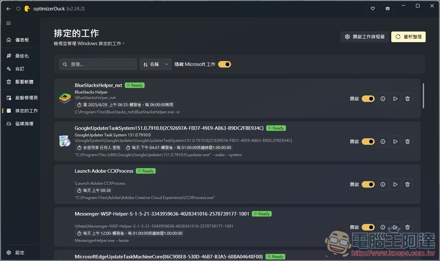Toggle the hamburger sidebar menu
Image resolution: width=440 pixels, height=261 pixels.
(8, 23)
